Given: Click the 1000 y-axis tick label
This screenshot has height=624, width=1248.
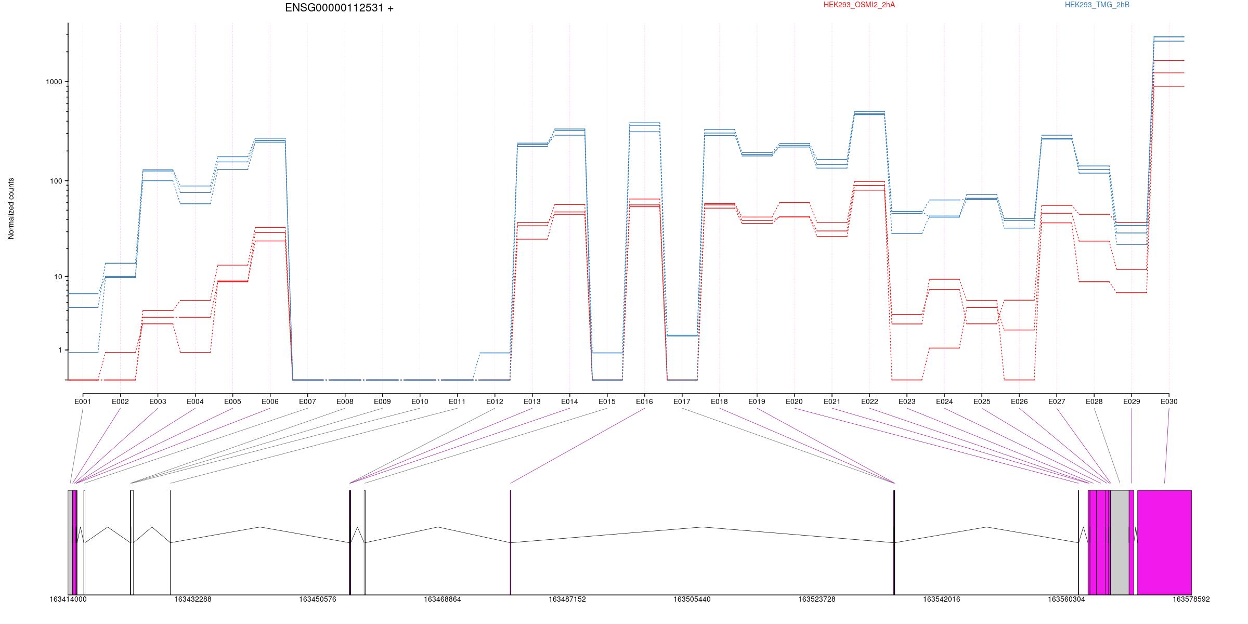Looking at the screenshot, I should pos(54,82).
